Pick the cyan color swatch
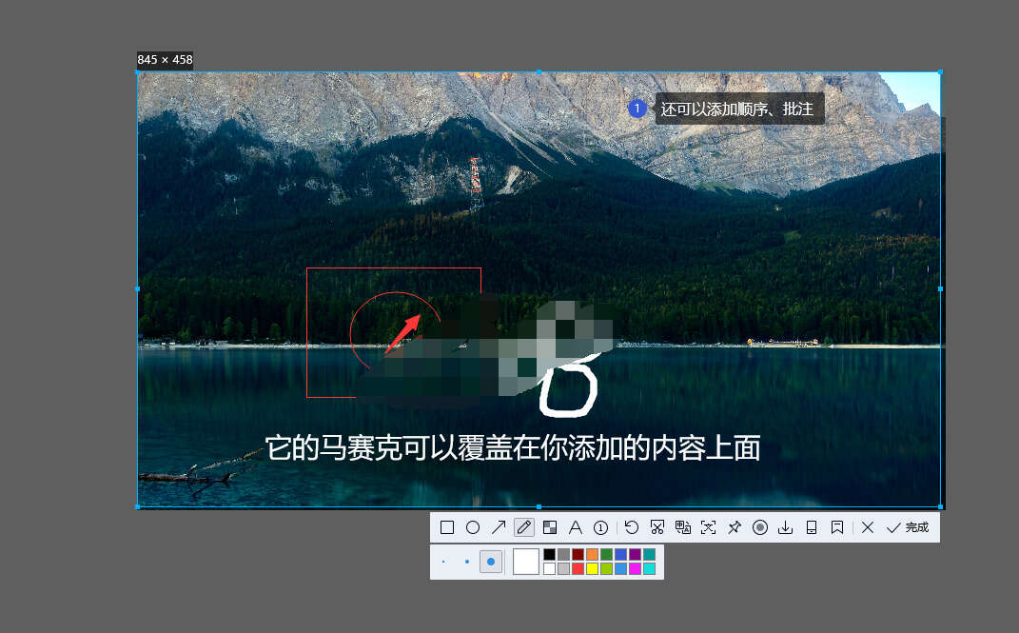 [x=650, y=568]
